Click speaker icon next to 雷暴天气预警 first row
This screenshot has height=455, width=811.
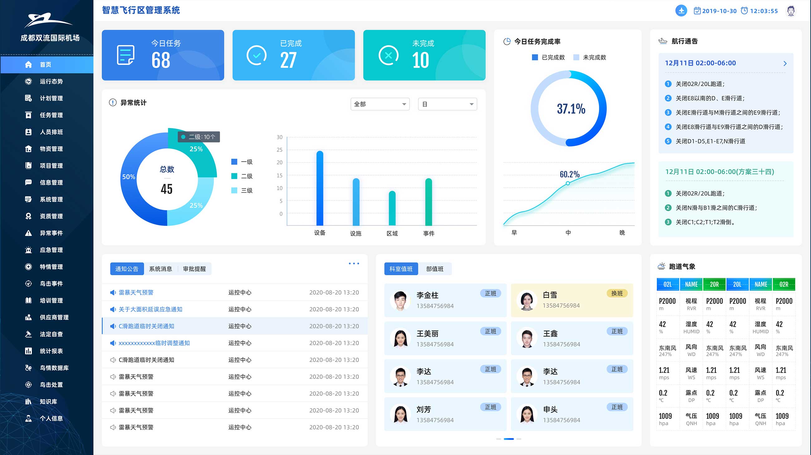[113, 292]
